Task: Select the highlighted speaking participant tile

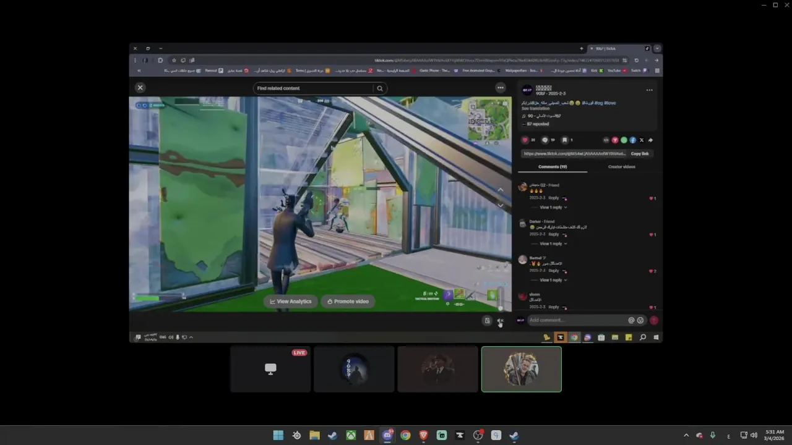Action: coord(522,369)
